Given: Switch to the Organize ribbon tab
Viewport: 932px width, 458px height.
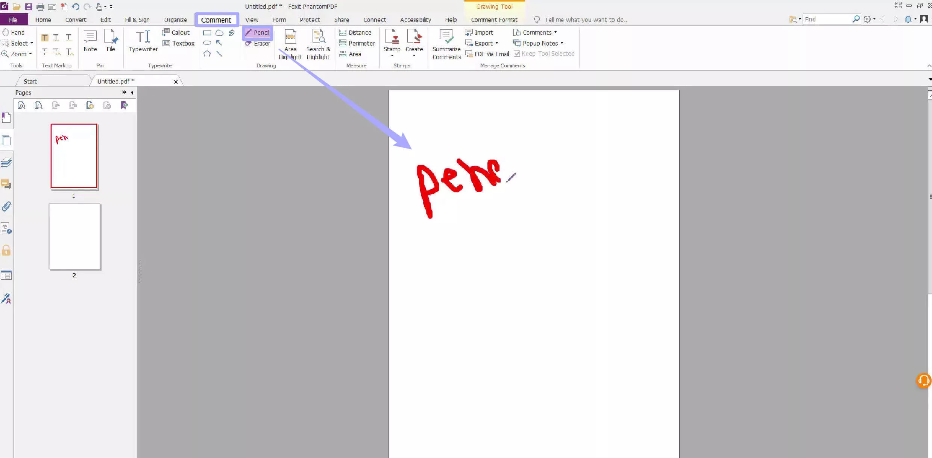Looking at the screenshot, I should pyautogui.click(x=175, y=20).
